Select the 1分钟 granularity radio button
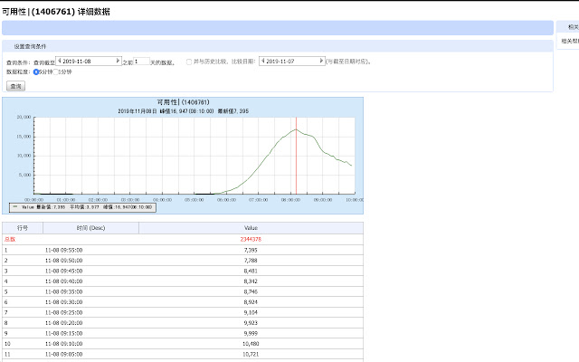The height and width of the screenshot is (362, 579). pyautogui.click(x=56, y=72)
